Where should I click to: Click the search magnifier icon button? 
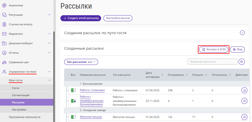click(x=242, y=62)
